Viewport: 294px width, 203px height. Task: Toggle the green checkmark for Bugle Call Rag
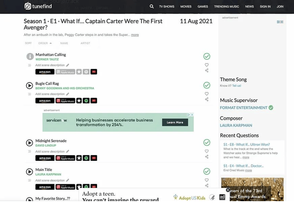click(207, 85)
